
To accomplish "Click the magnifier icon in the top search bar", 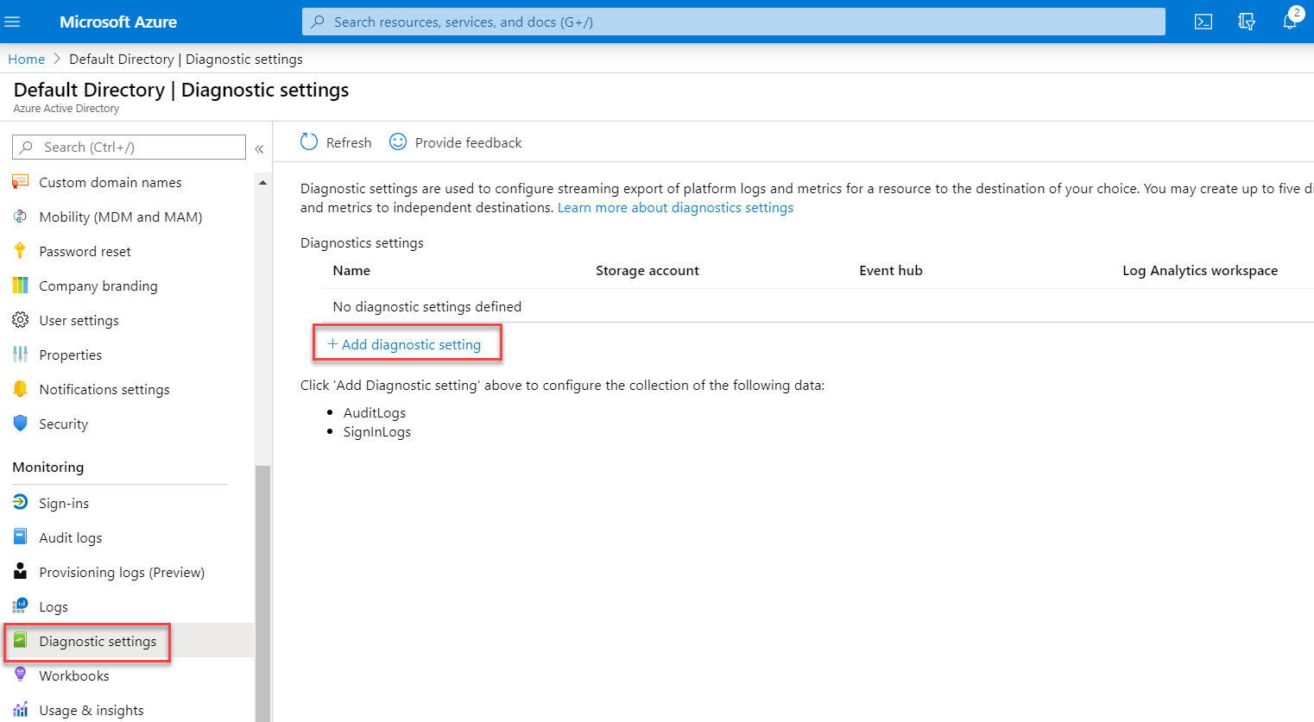I will [x=318, y=22].
